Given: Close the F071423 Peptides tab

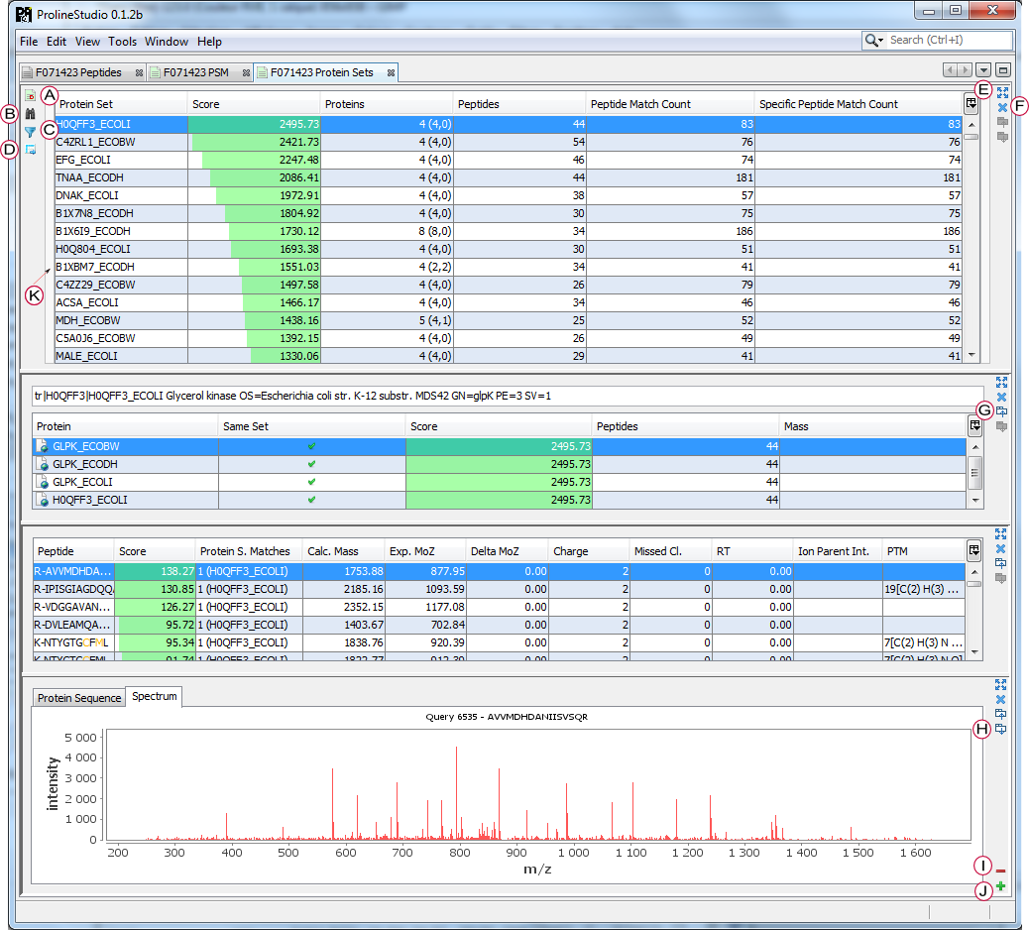Looking at the screenshot, I should click(140, 72).
